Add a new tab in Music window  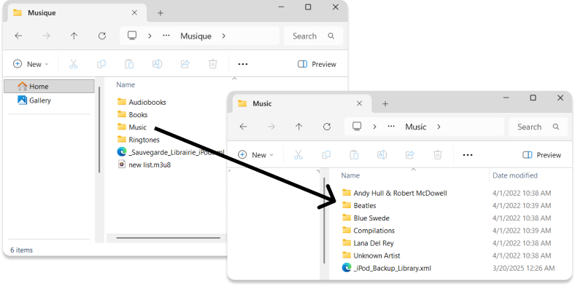pos(385,104)
